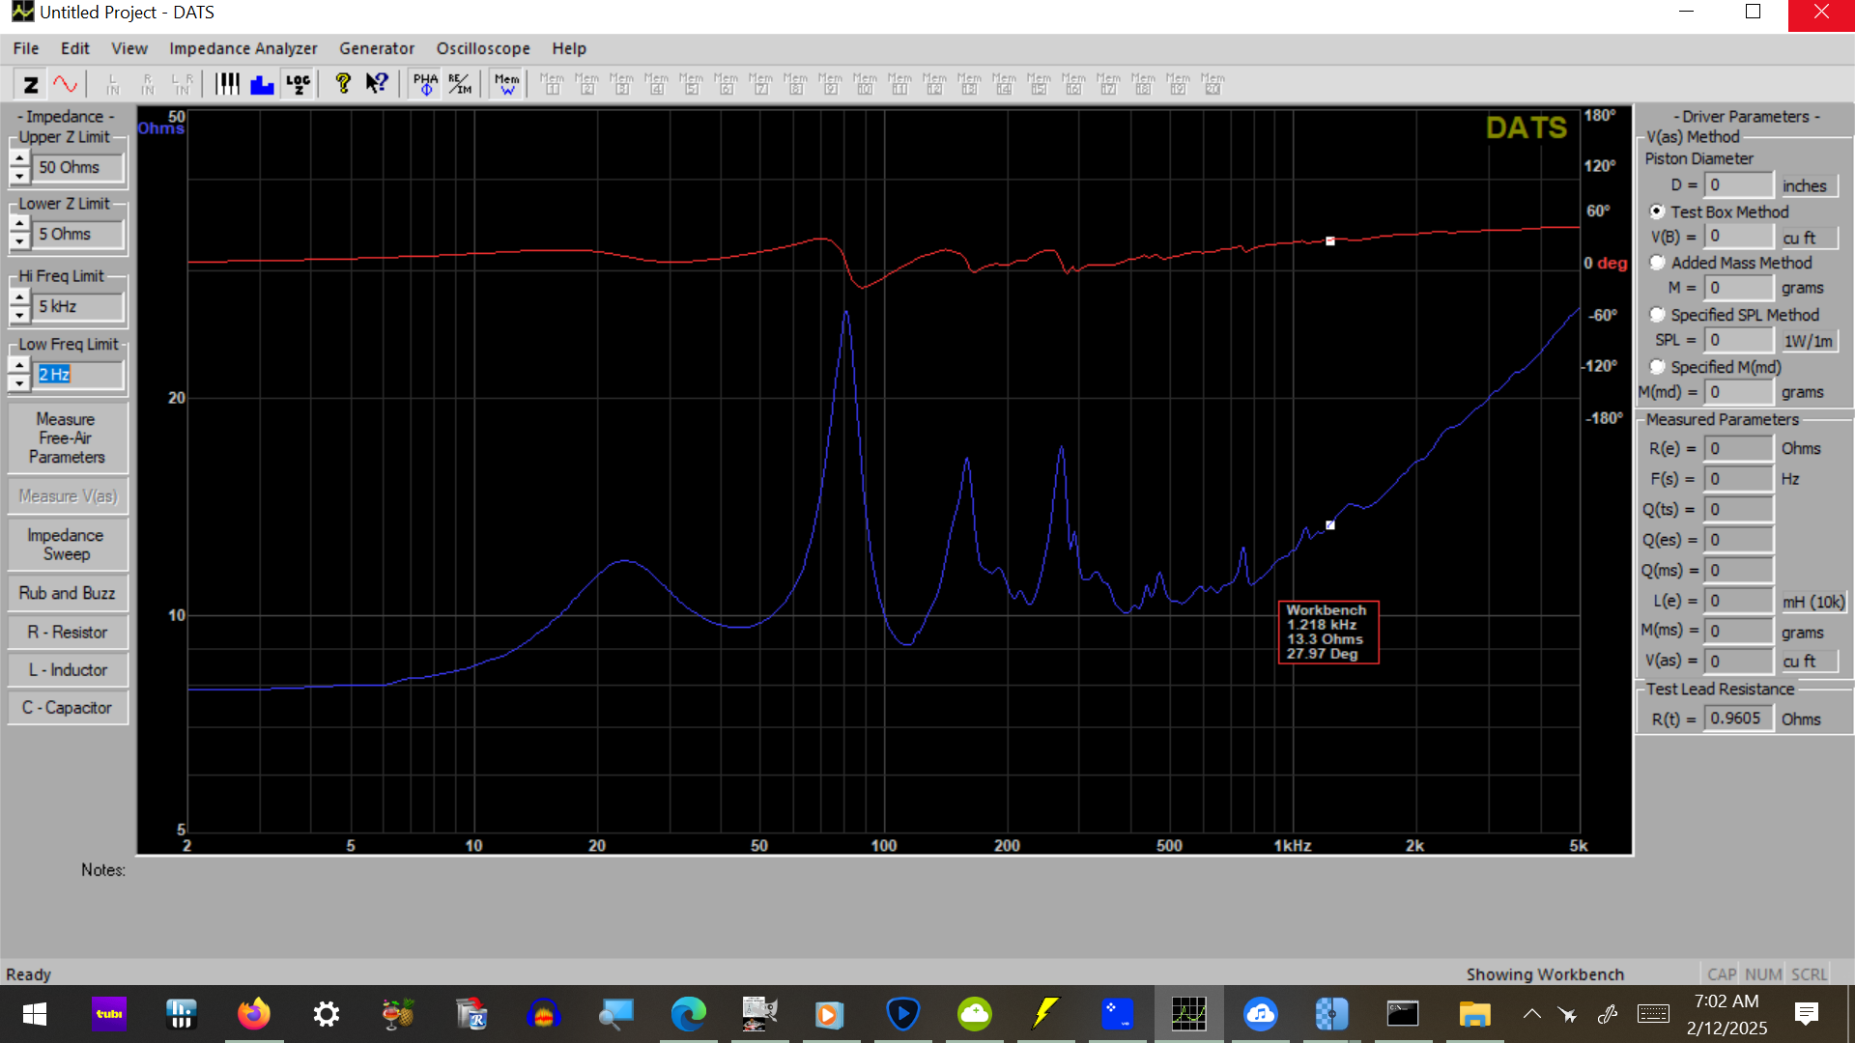The width and height of the screenshot is (1855, 1043).
Task: Select the Mem W workbench icon
Action: tap(506, 84)
